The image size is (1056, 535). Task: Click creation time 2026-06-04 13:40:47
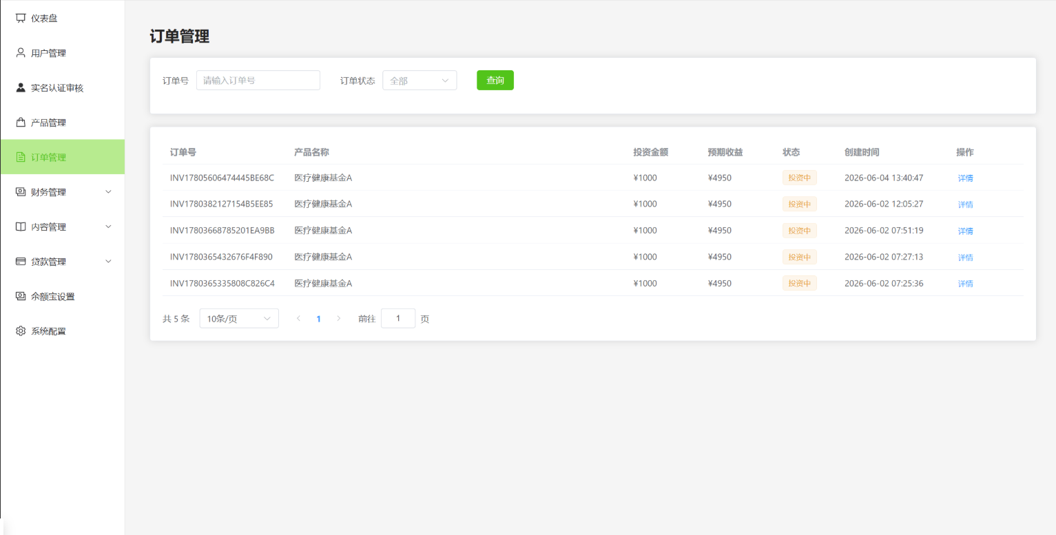click(884, 178)
